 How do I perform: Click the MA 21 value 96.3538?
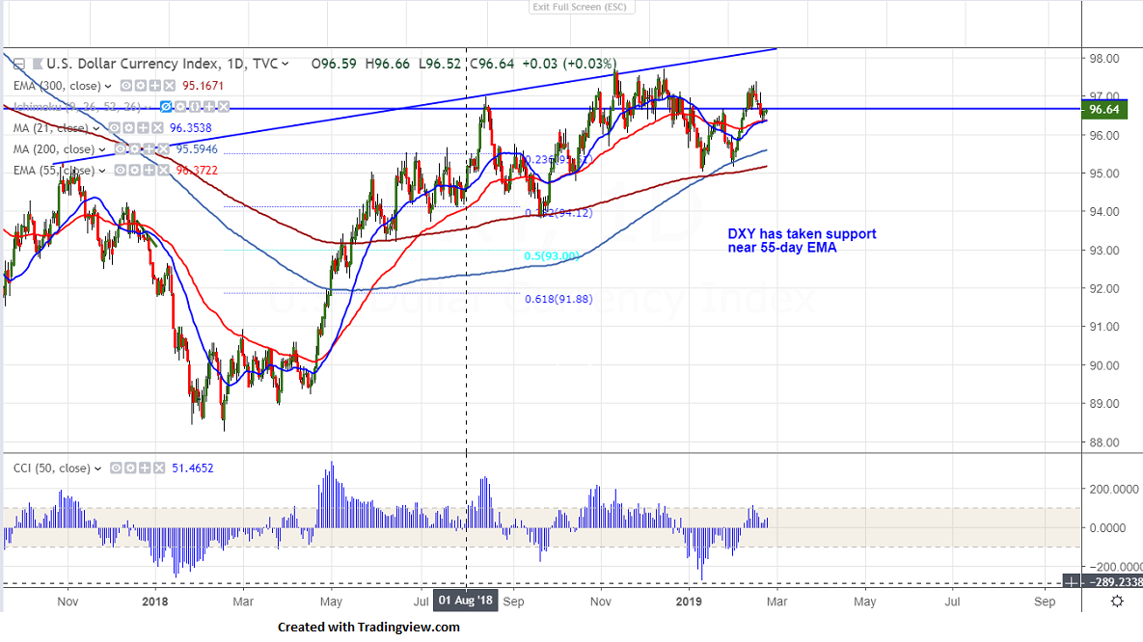[x=190, y=128]
